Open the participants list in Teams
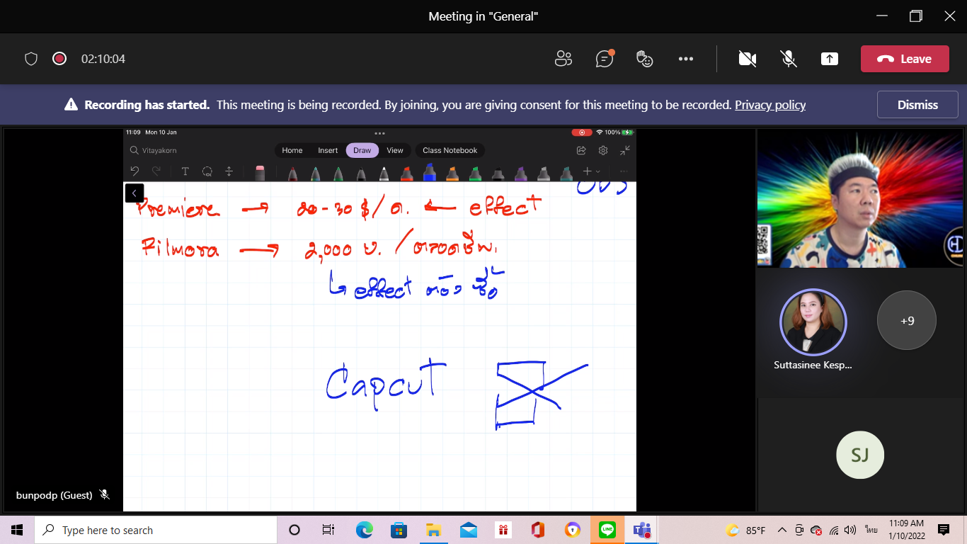 563,59
